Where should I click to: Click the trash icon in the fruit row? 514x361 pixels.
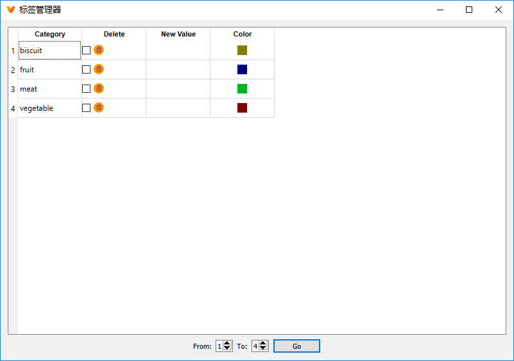tap(99, 69)
